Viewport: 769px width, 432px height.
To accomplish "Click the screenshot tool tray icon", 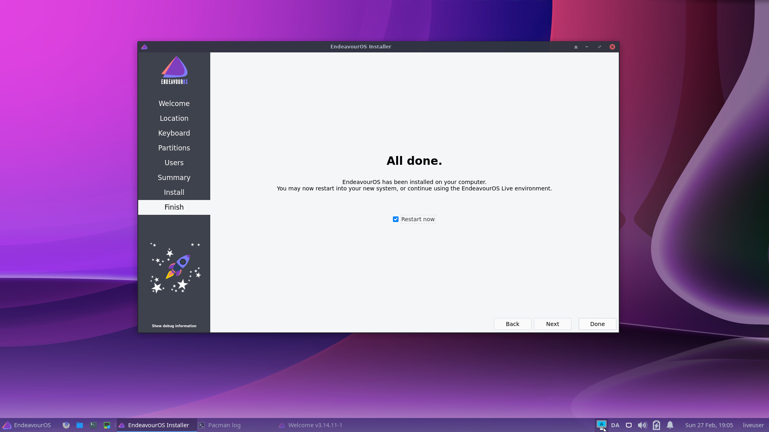I will [x=601, y=425].
